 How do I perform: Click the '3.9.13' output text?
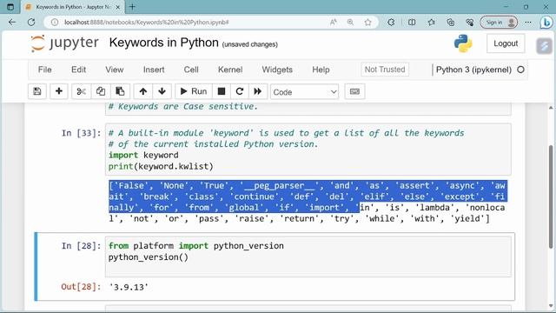(129, 287)
